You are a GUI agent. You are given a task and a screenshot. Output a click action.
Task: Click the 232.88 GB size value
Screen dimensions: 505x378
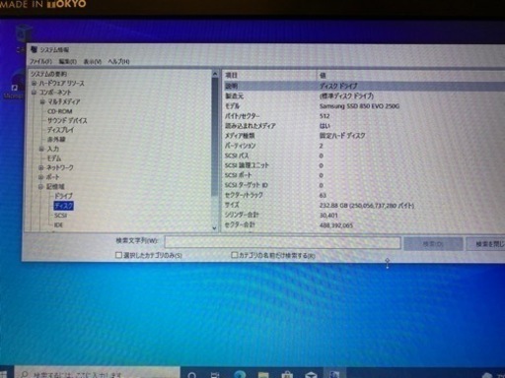click(x=367, y=206)
